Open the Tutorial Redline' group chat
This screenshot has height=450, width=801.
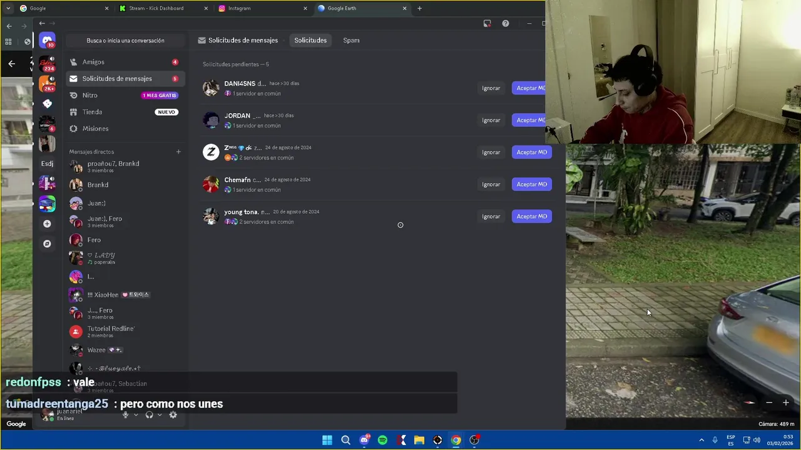(x=125, y=331)
